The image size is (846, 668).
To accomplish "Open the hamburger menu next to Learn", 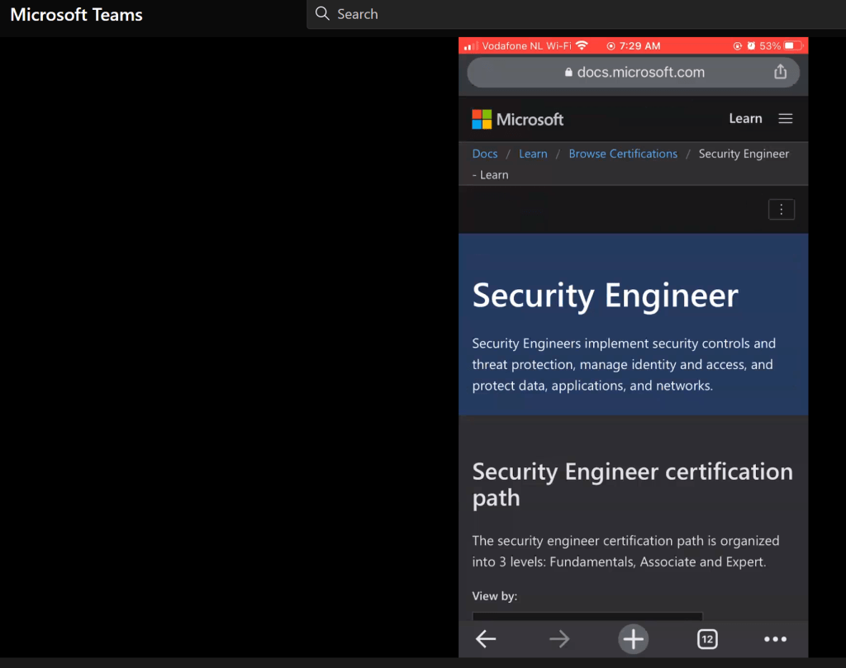I will [x=785, y=119].
